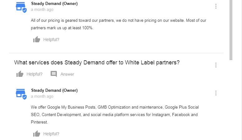The image size is (242, 140).
Task: Click the thumbs-up icon beside the Answer button
Action: (20, 74)
